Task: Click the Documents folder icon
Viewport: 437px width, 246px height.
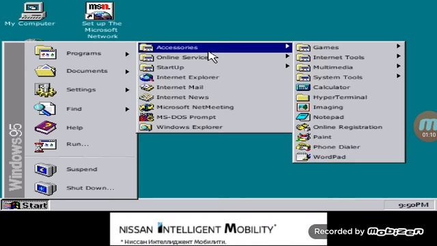Action: click(x=45, y=70)
